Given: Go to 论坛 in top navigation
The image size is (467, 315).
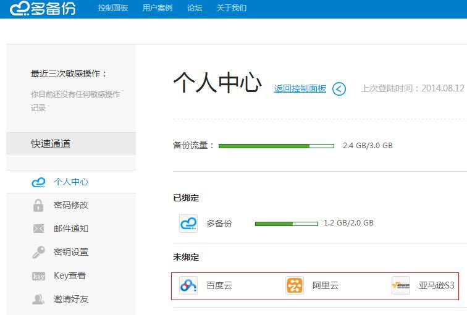Looking at the screenshot, I should point(195,8).
